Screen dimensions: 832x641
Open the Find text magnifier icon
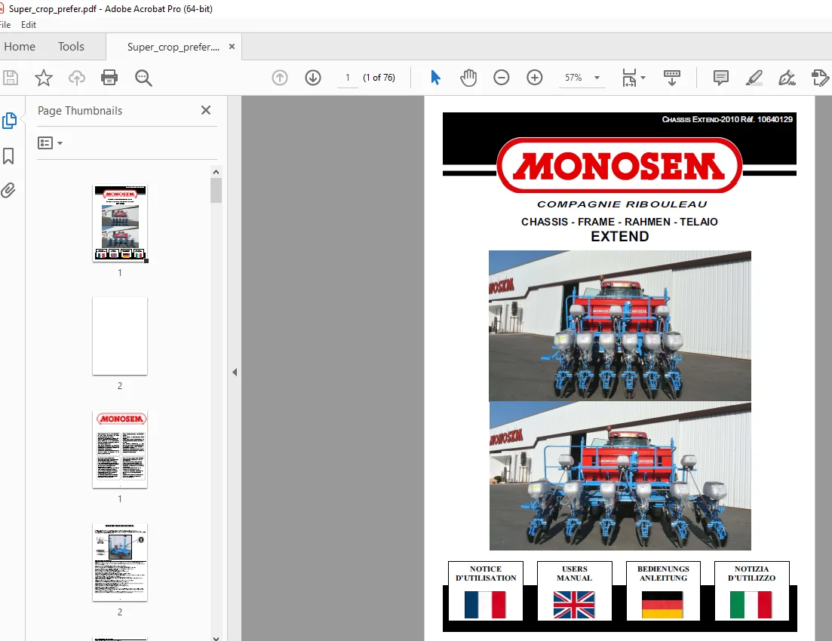[143, 78]
